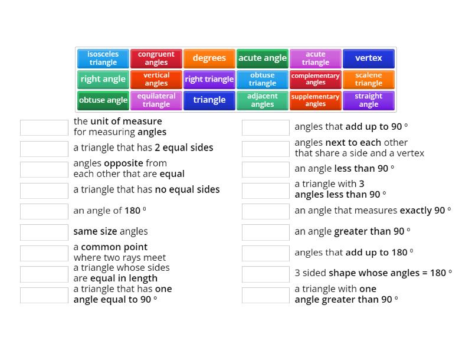Select the "scalene triangle" orange tile
The height and width of the screenshot is (354, 472).
369,79
